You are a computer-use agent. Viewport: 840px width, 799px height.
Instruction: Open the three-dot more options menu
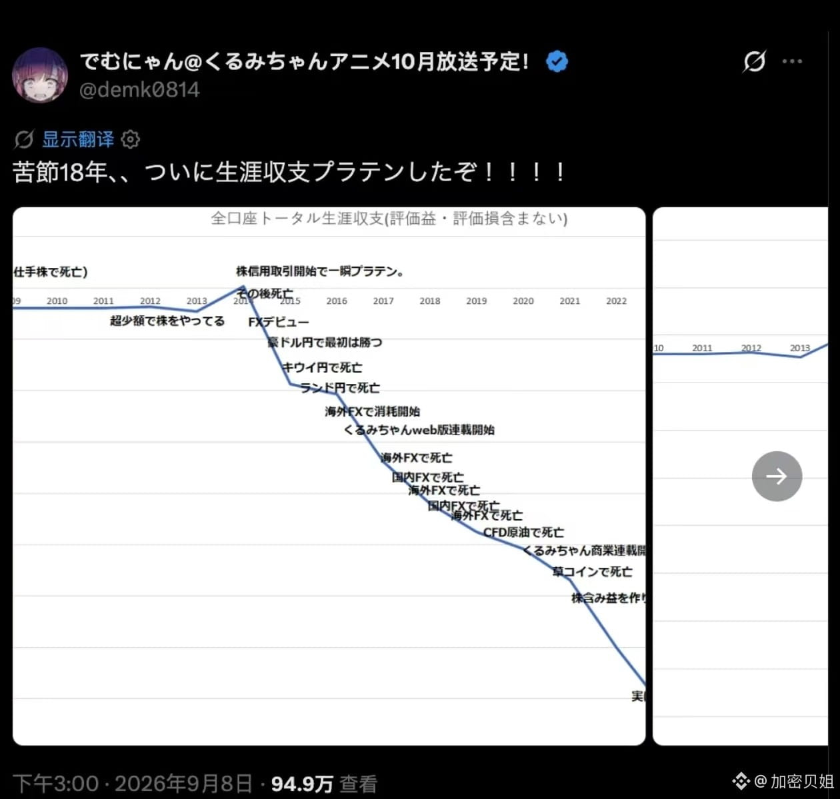pyautogui.click(x=792, y=61)
